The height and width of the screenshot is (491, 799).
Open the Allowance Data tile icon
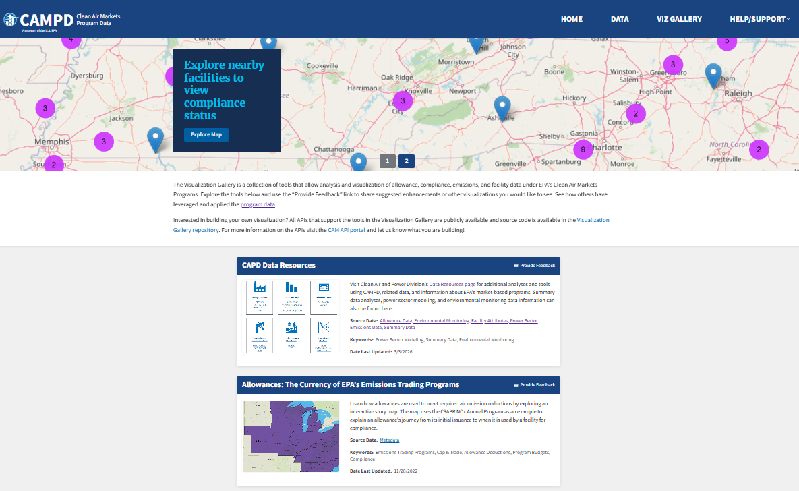[324, 287]
